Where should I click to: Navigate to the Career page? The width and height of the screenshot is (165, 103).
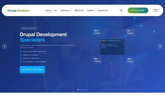[x=90, y=11]
